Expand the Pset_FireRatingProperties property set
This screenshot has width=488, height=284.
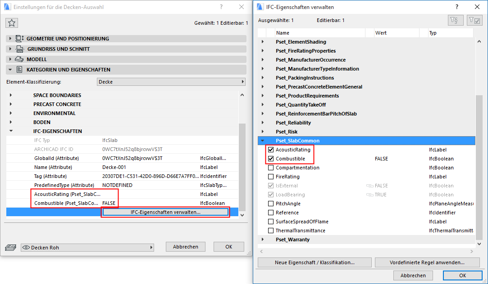(262, 51)
